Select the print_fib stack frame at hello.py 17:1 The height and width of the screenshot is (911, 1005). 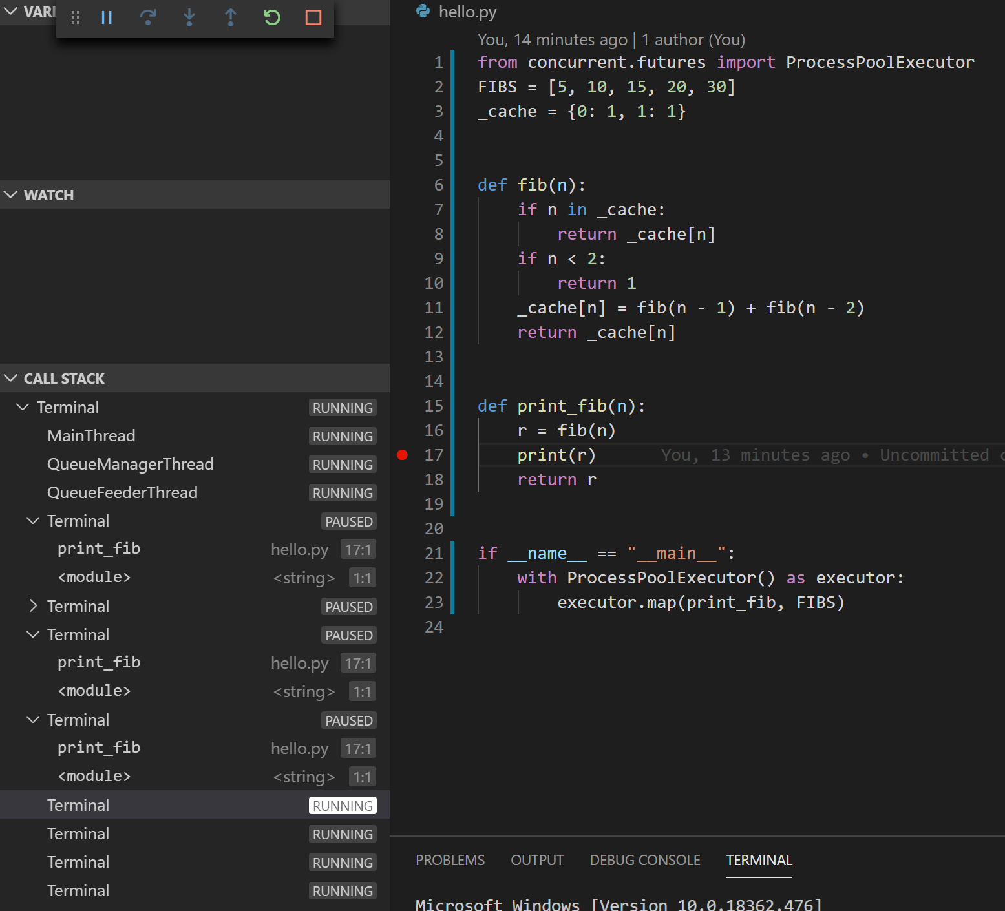[x=99, y=549]
